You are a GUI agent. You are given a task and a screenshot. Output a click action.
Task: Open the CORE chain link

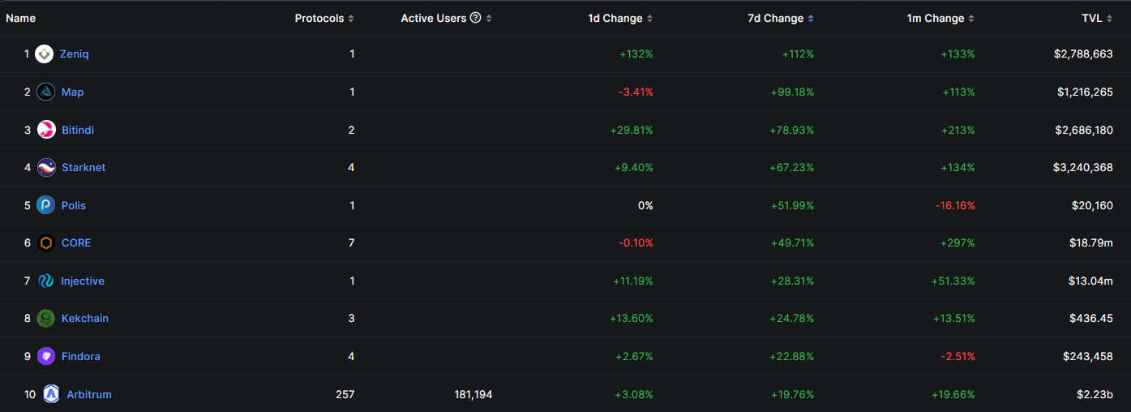76,243
